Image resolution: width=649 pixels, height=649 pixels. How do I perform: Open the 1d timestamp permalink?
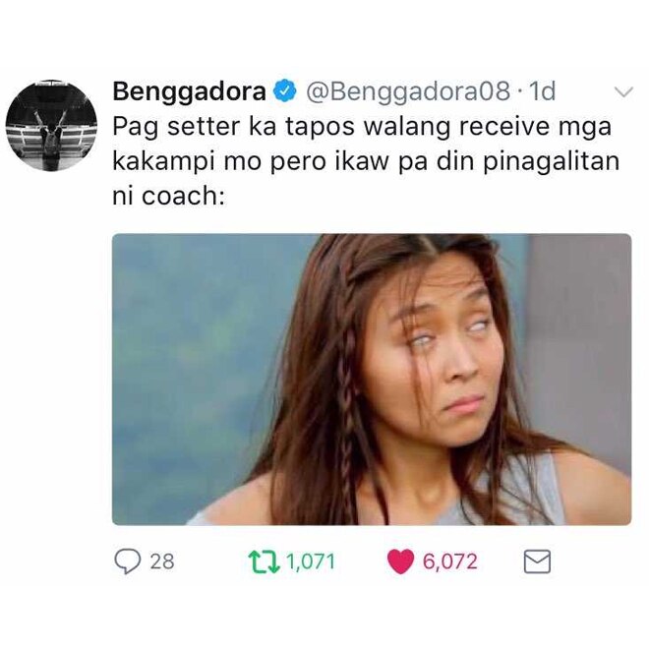click(542, 91)
